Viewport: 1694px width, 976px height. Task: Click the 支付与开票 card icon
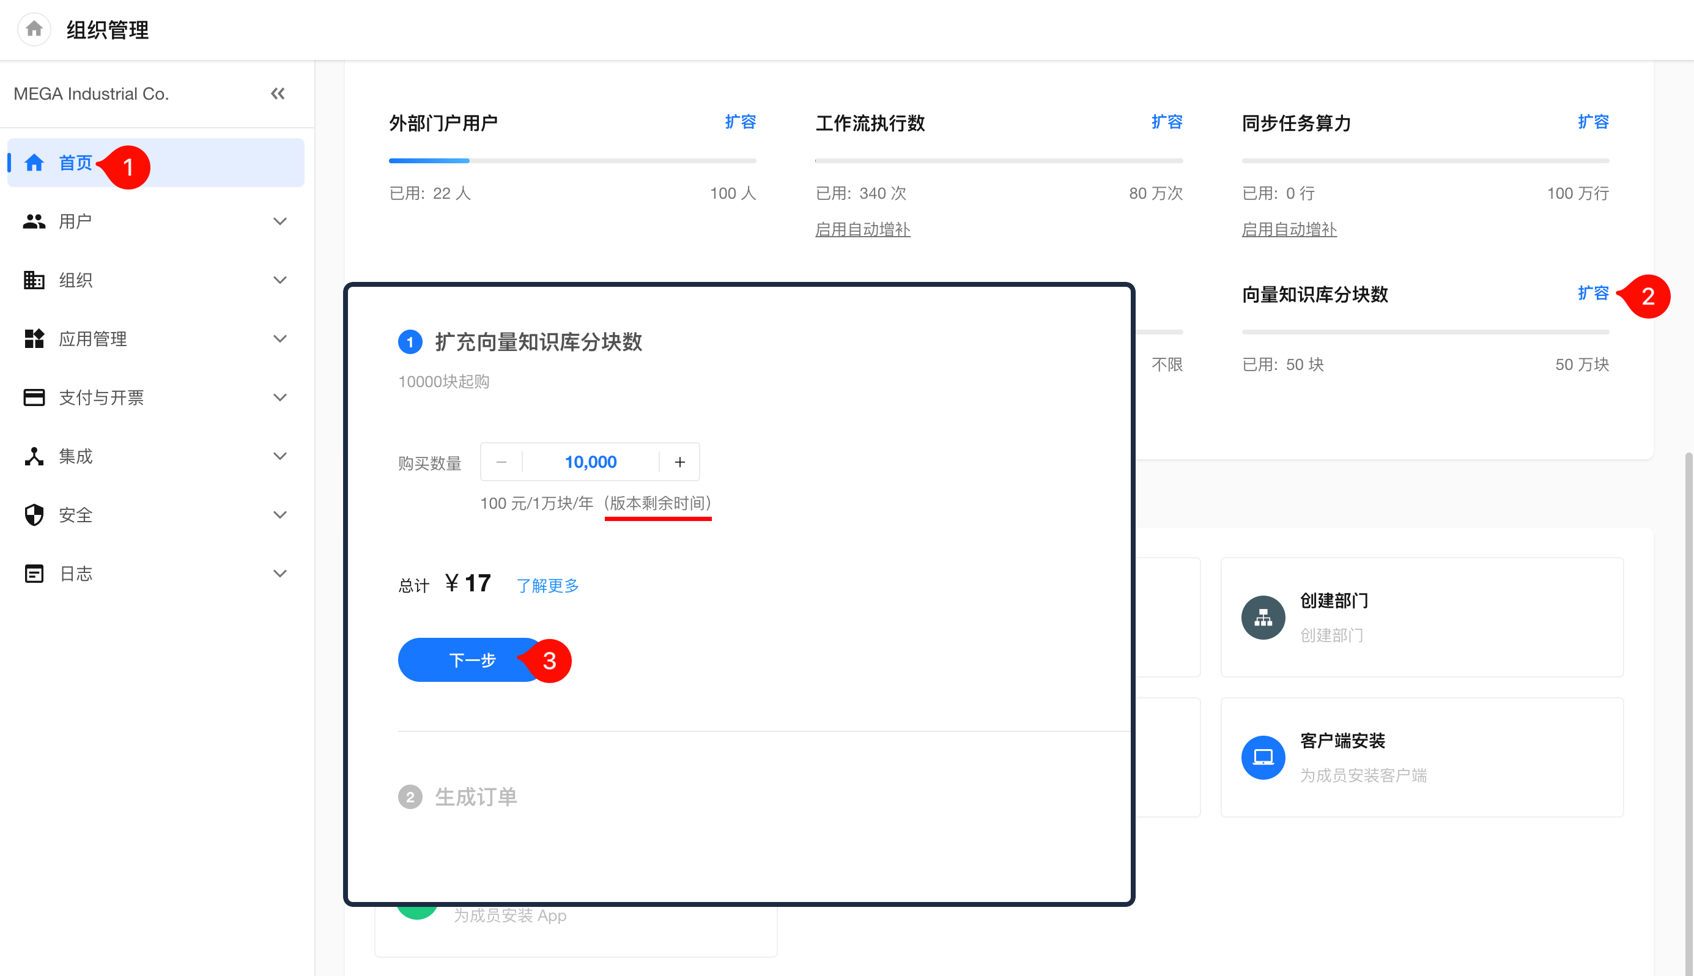tap(34, 397)
